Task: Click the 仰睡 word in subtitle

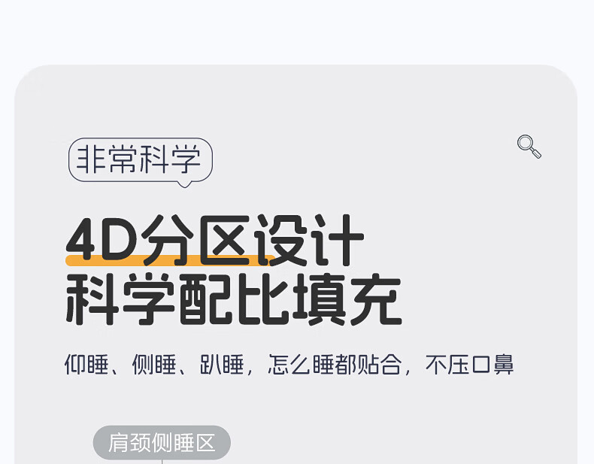Action: [86, 365]
